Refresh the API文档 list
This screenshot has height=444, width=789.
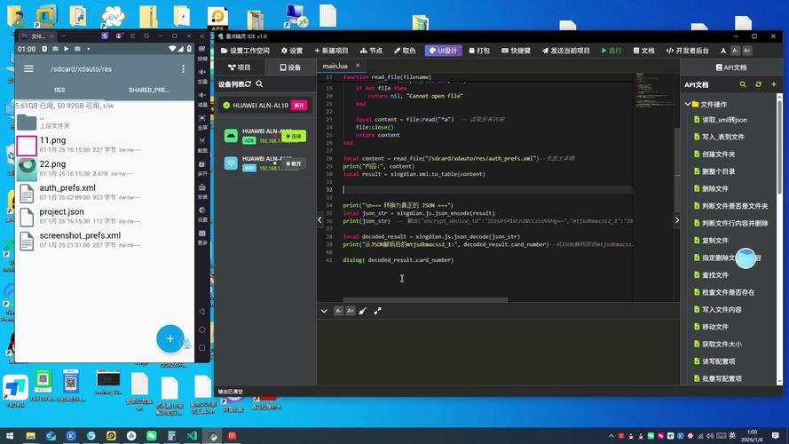point(758,84)
